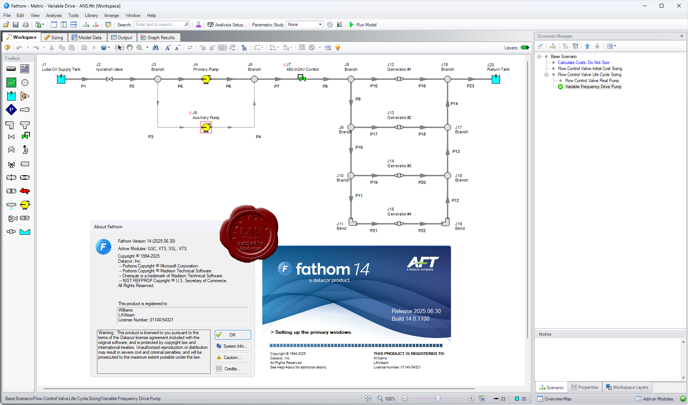Switch to the Output tab

122,37
